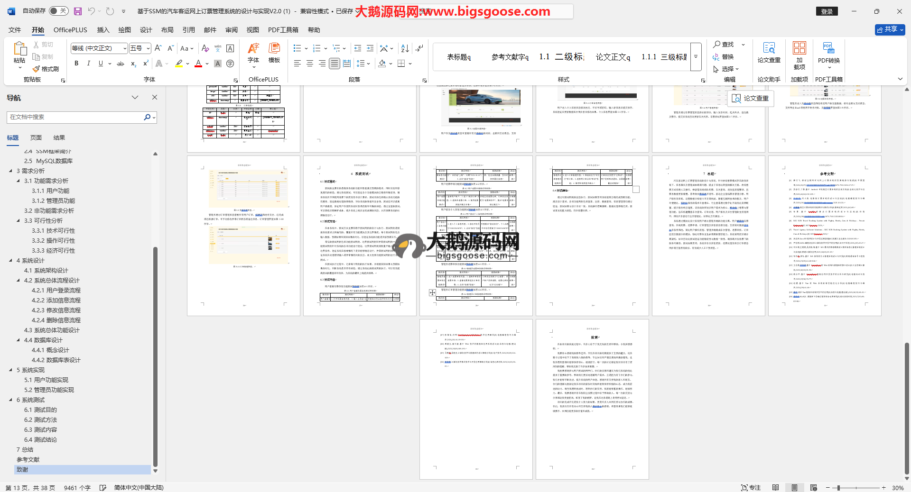Toggle the AutoSave (自动保存) switch
Viewport: 911px width, 492px height.
point(58,11)
